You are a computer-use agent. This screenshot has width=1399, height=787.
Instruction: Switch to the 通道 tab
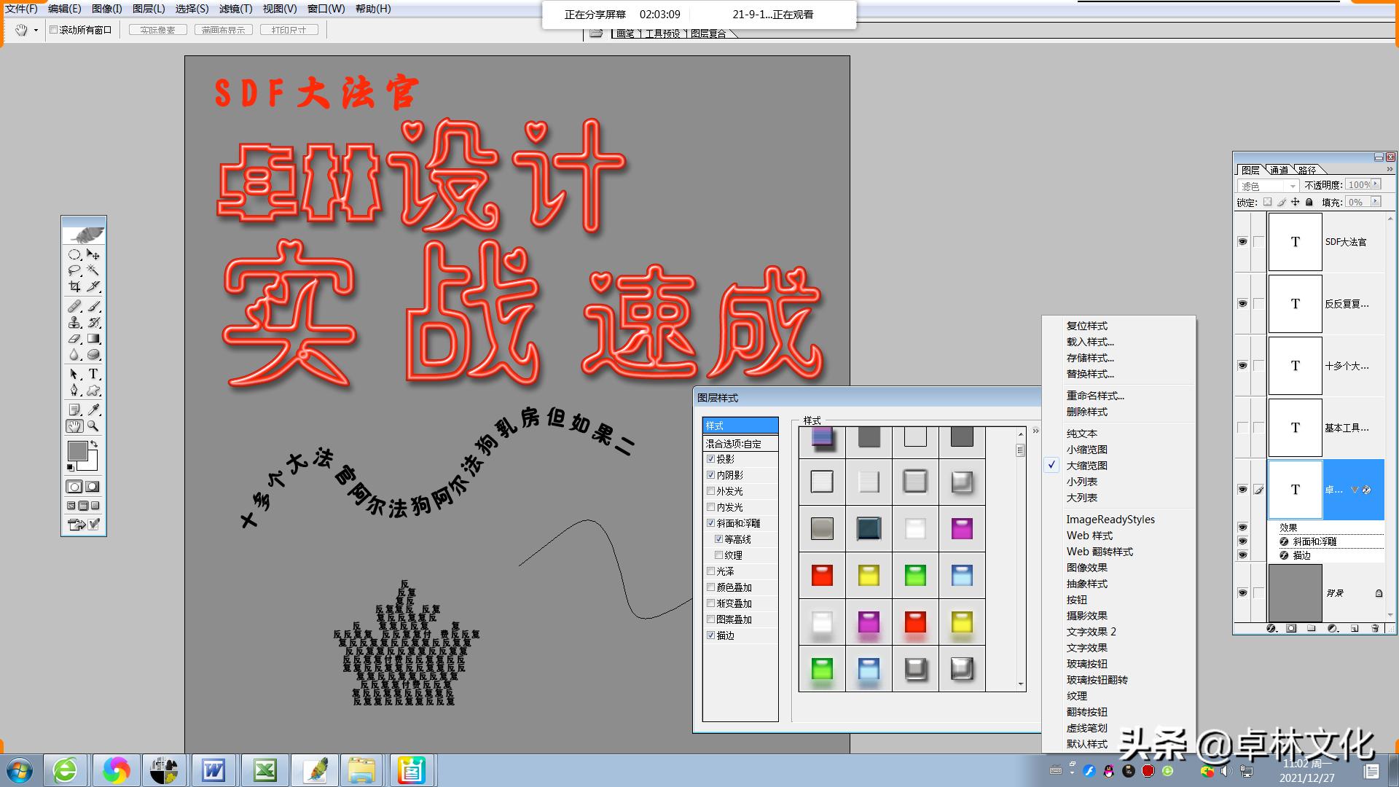point(1280,170)
